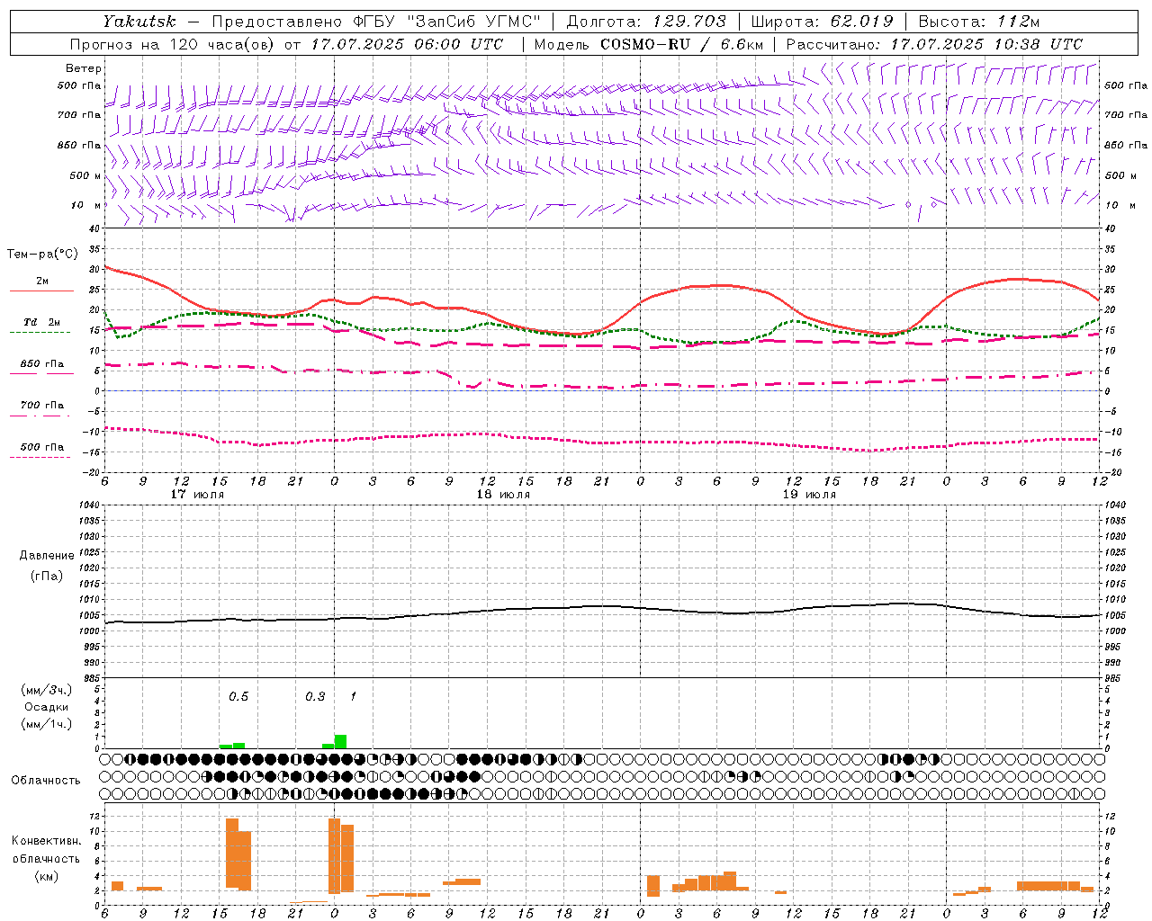Click the Широта: 62.019 value
The width and height of the screenshot is (1152, 921).
coord(822,22)
